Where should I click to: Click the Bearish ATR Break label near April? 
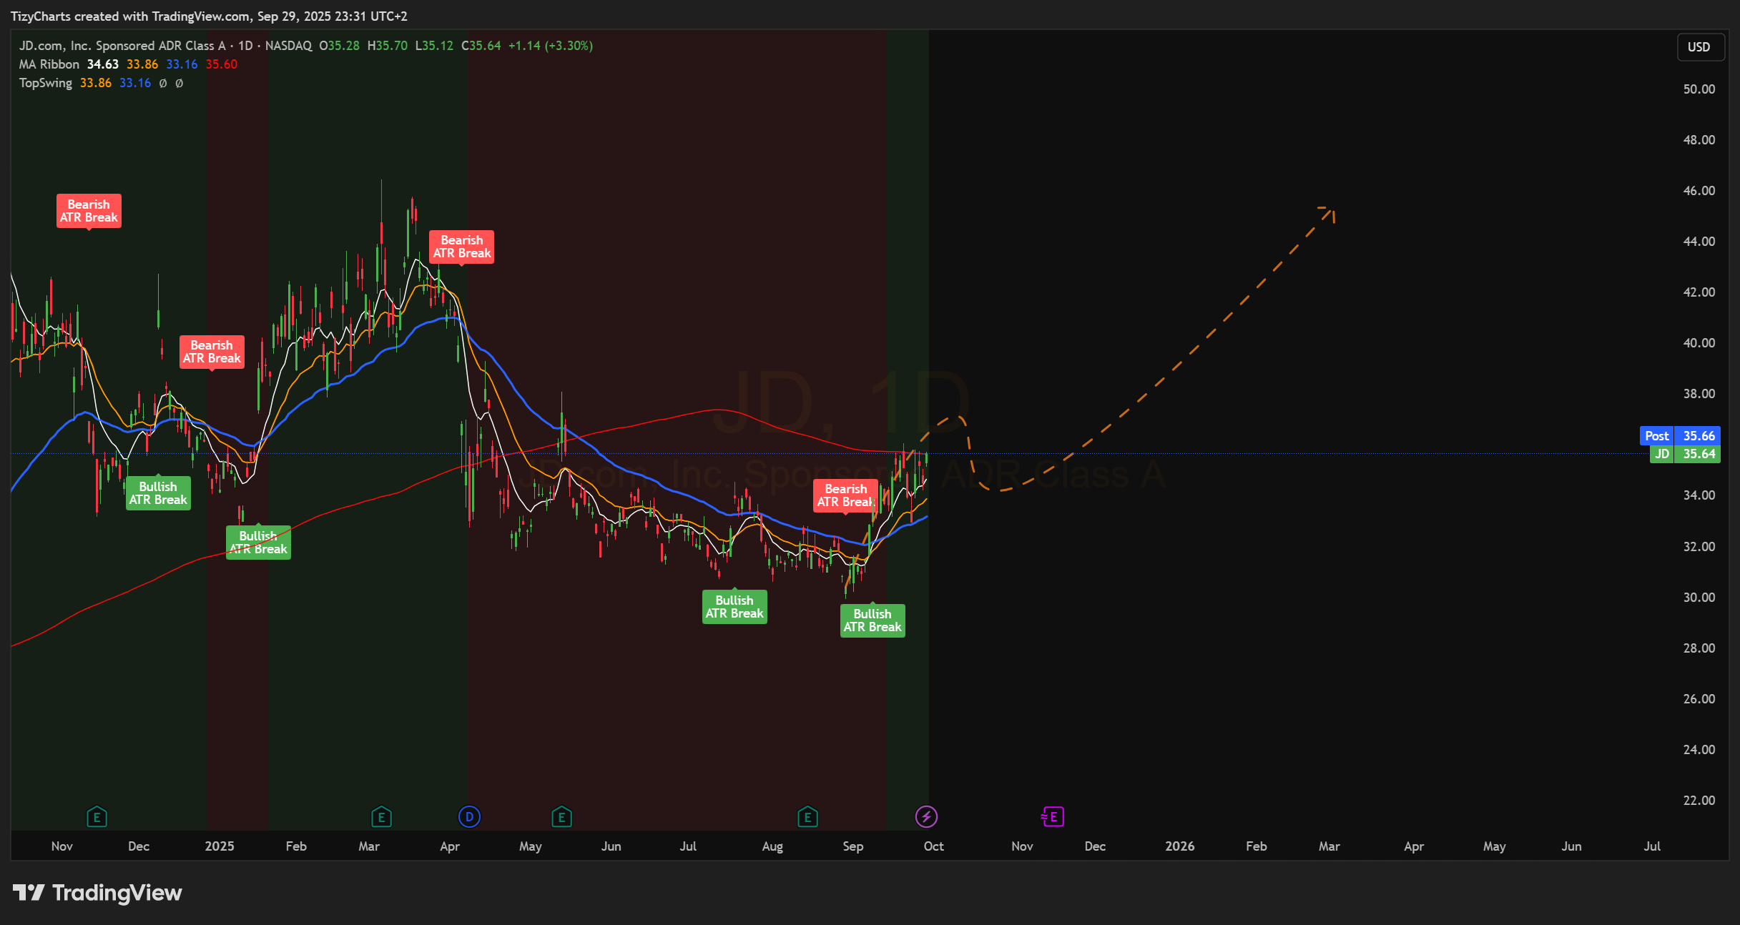pyautogui.click(x=461, y=247)
